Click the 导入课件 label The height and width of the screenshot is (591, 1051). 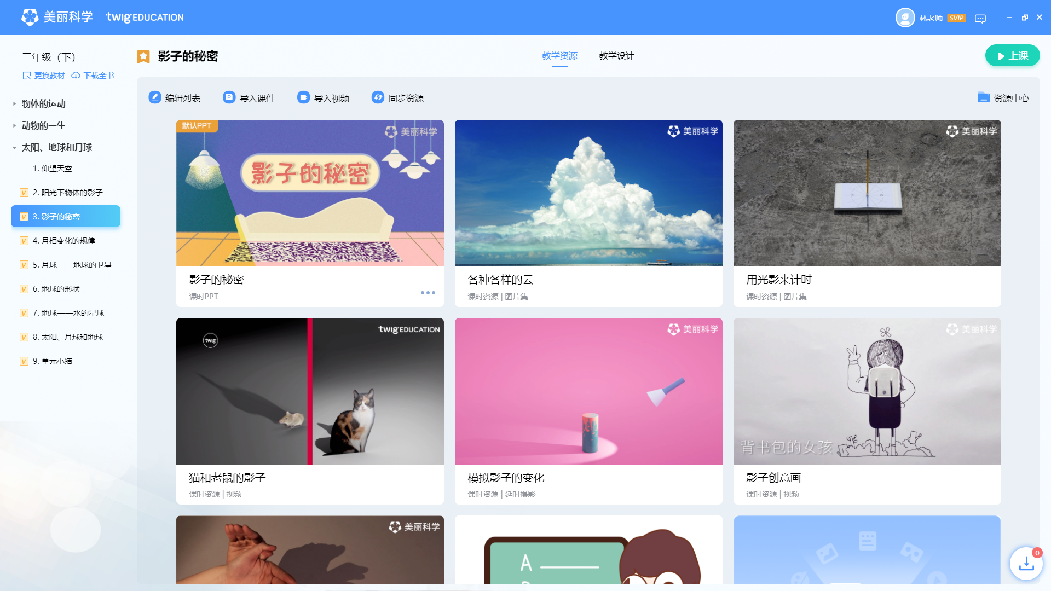tap(257, 98)
